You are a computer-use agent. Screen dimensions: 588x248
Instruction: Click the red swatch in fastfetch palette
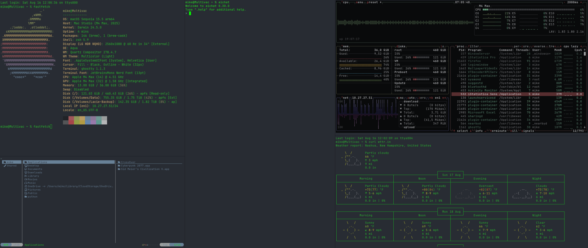(x=71, y=118)
